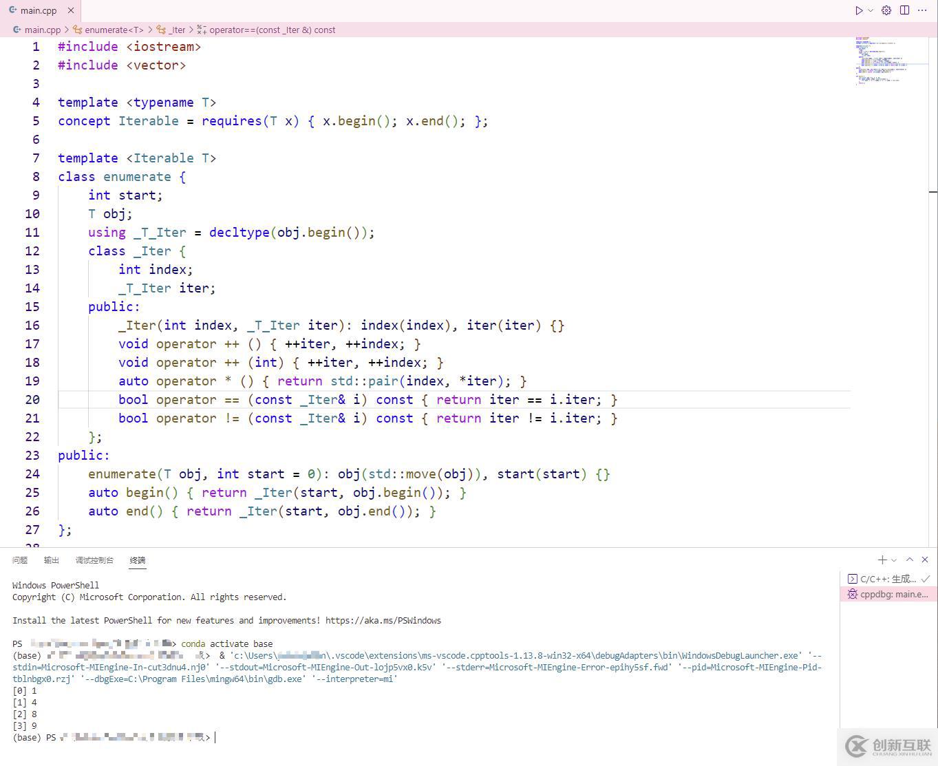Create a new terminal with the plus icon

click(882, 560)
